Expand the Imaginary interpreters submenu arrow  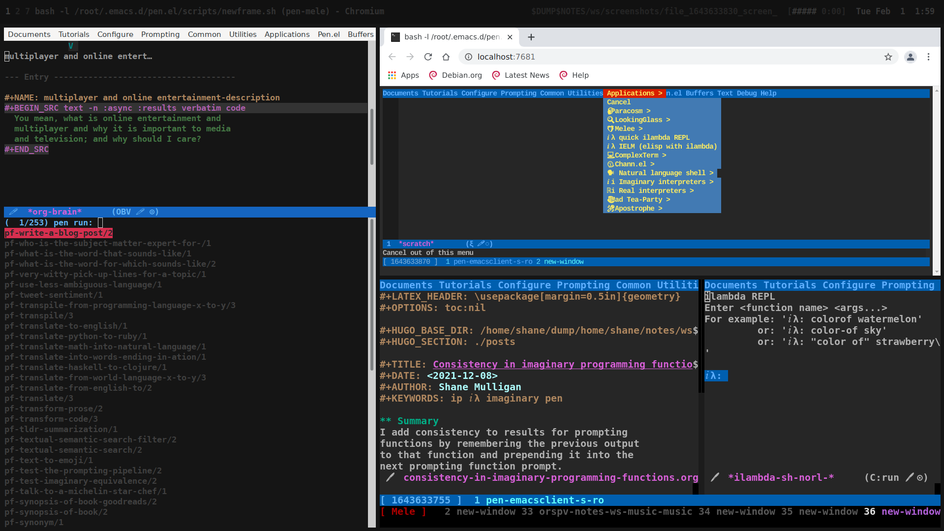tap(711, 182)
